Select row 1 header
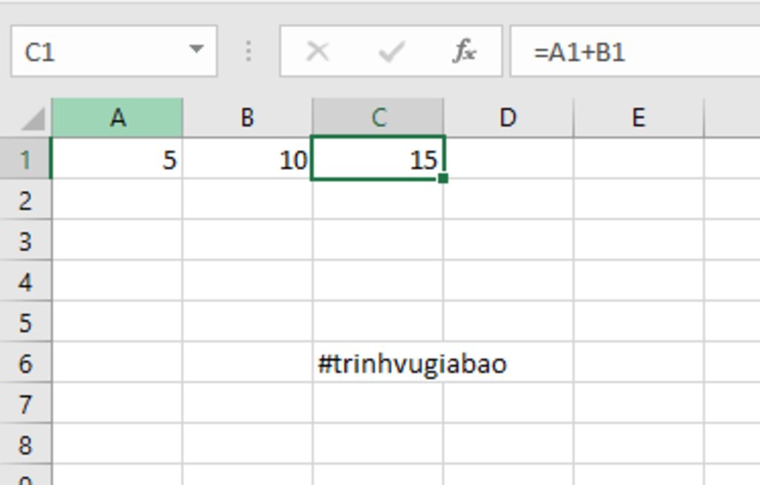The width and height of the screenshot is (760, 485). pos(25,160)
